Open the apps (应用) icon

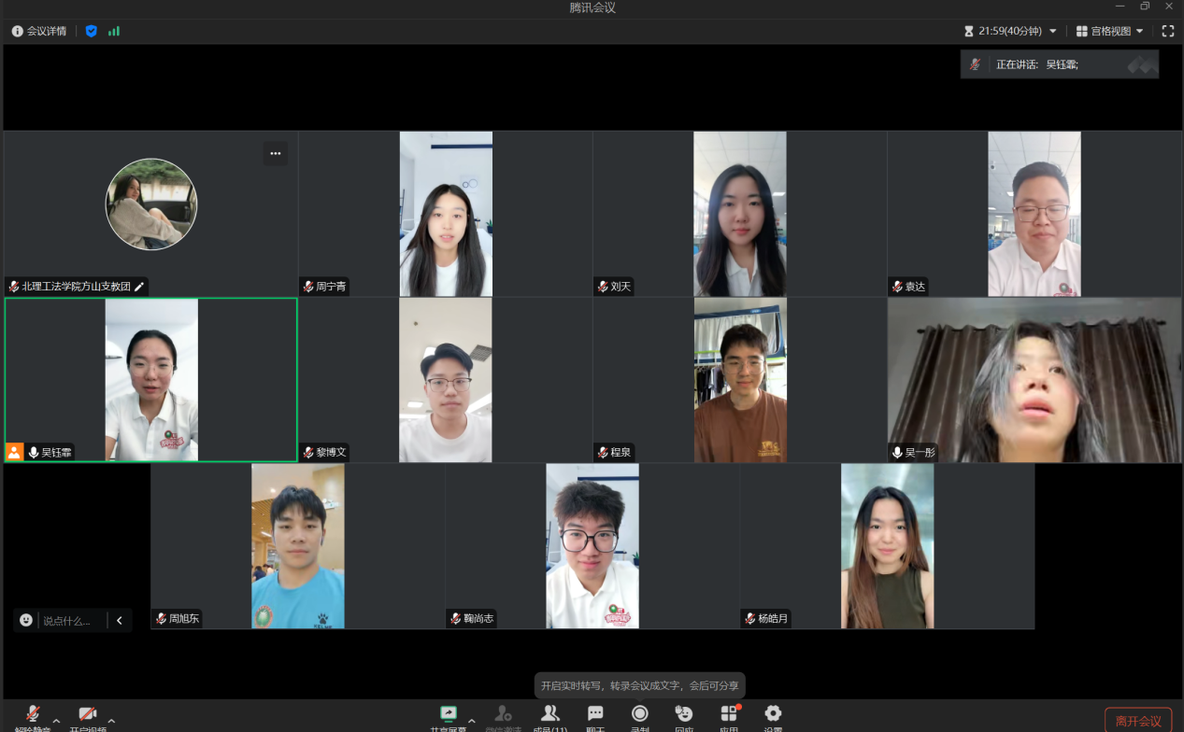[x=729, y=714]
